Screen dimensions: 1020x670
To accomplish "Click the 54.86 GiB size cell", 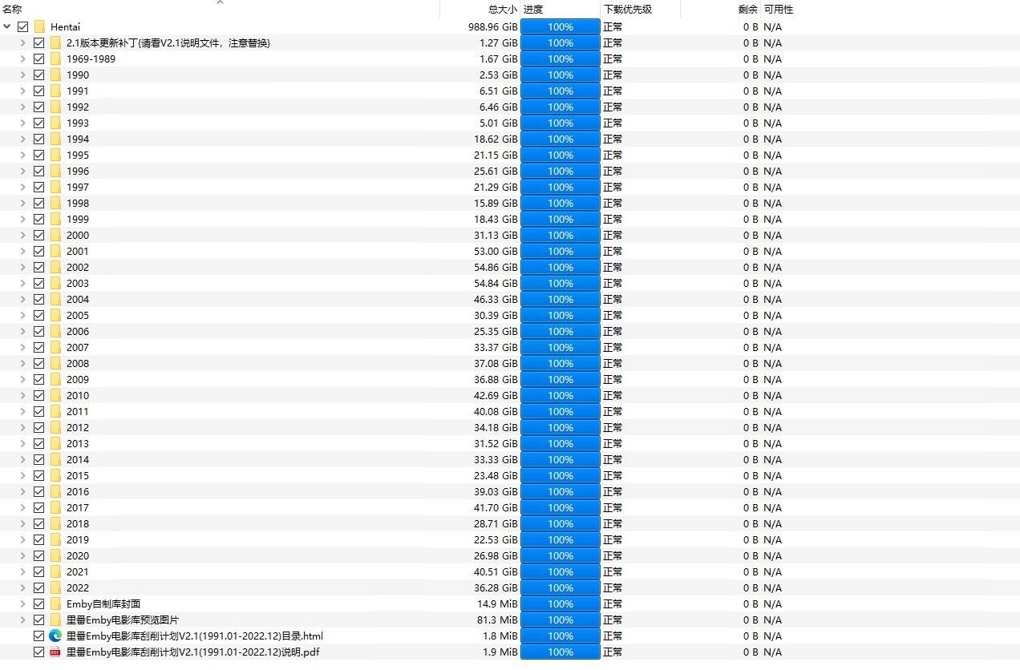I will (496, 267).
